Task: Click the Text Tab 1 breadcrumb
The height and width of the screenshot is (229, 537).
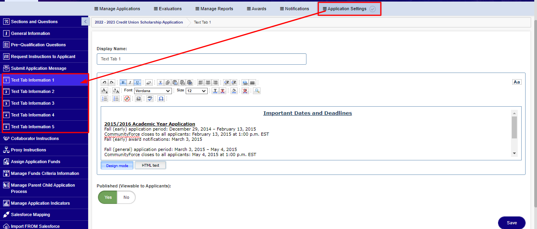Action: (x=202, y=22)
